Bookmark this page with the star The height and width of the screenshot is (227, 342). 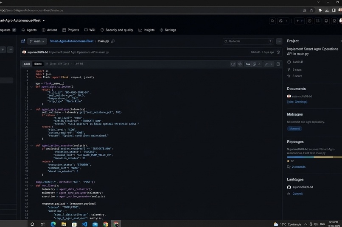311,10
